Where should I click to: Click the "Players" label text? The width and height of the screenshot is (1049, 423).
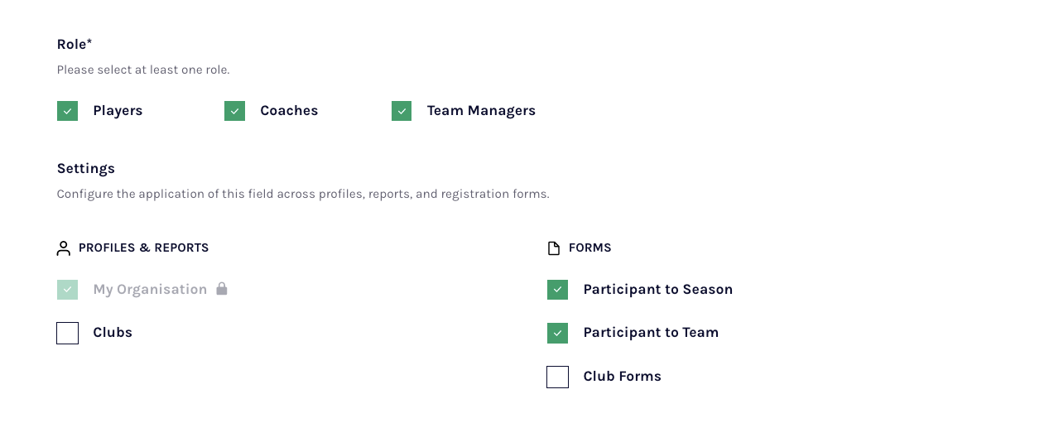[x=118, y=111]
